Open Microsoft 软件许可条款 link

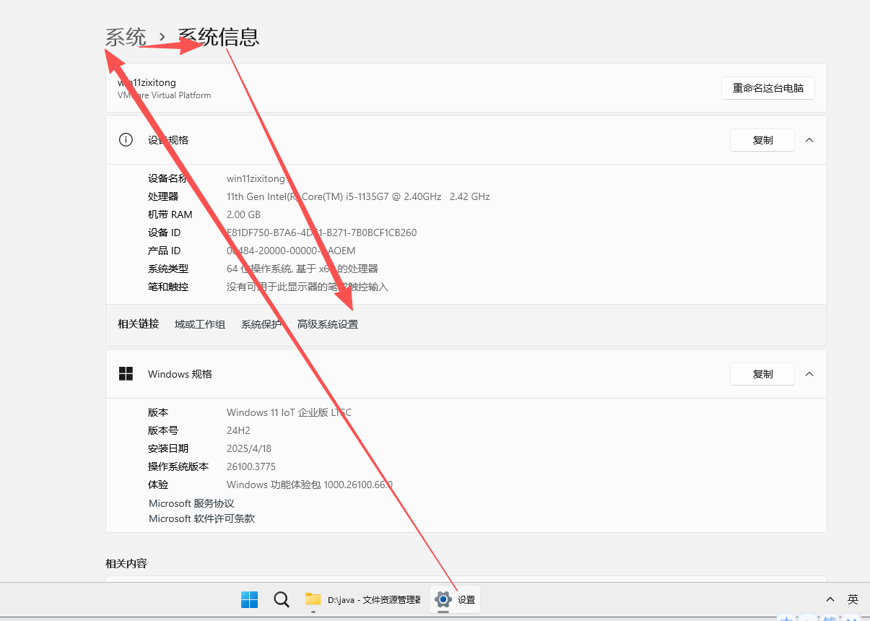tap(201, 518)
